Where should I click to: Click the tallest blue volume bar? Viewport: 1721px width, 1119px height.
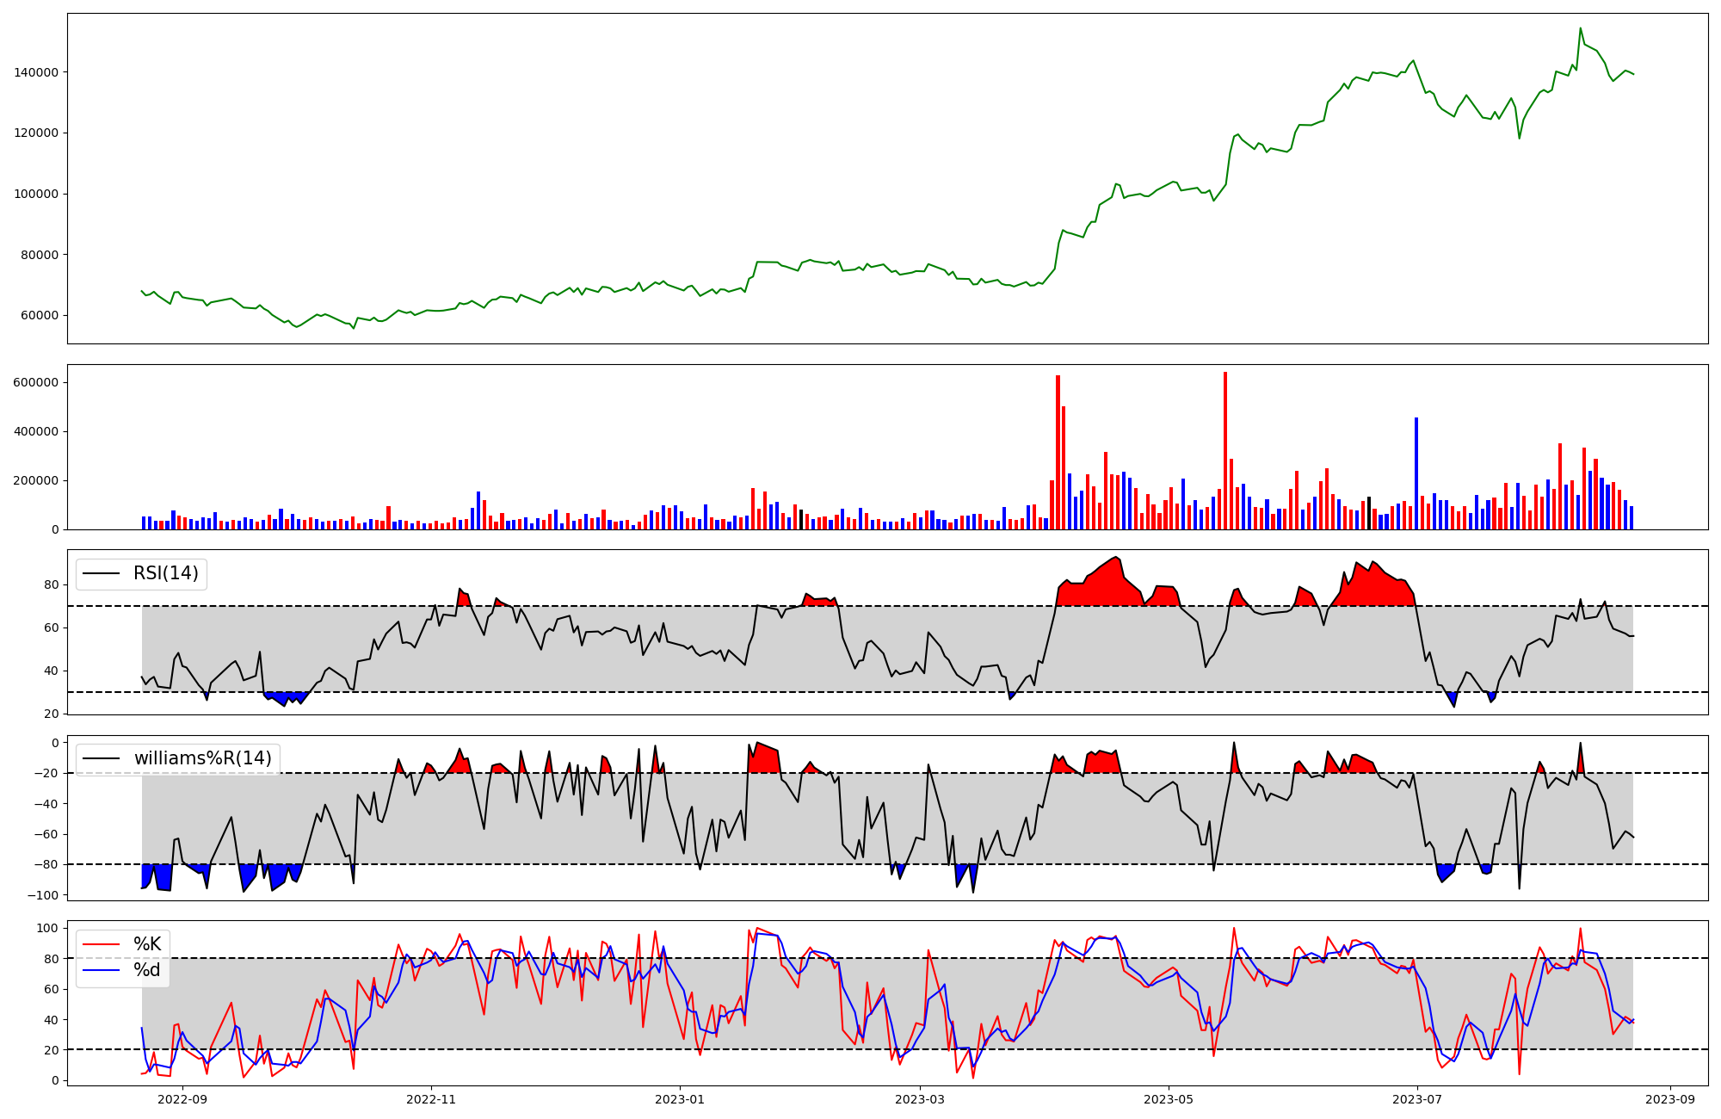(x=1416, y=473)
